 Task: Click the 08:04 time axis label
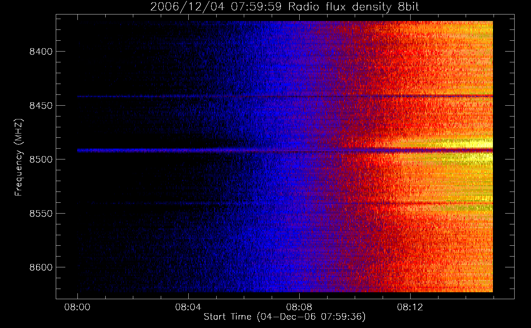click(188, 307)
